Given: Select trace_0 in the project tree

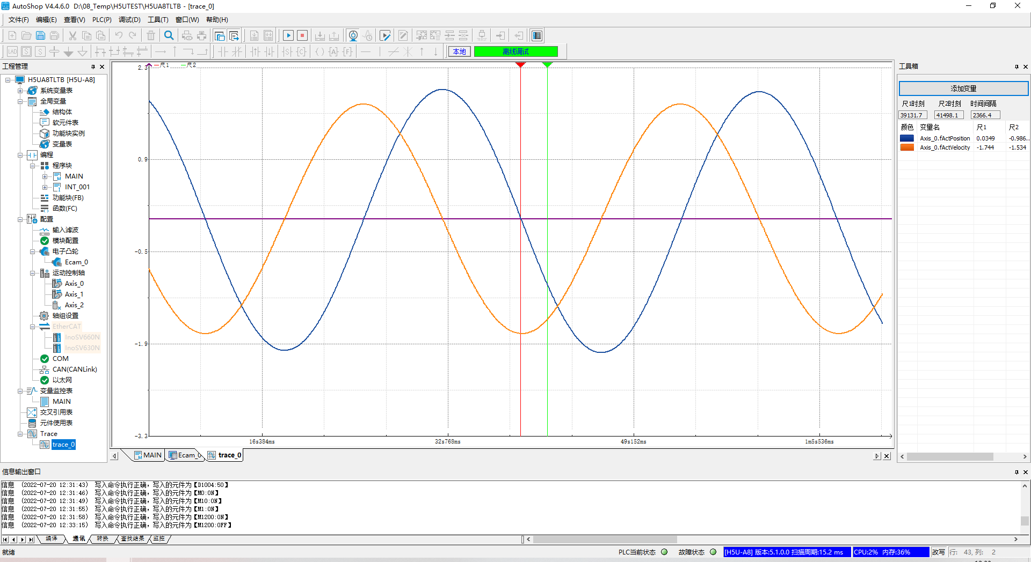Looking at the screenshot, I should 63,445.
